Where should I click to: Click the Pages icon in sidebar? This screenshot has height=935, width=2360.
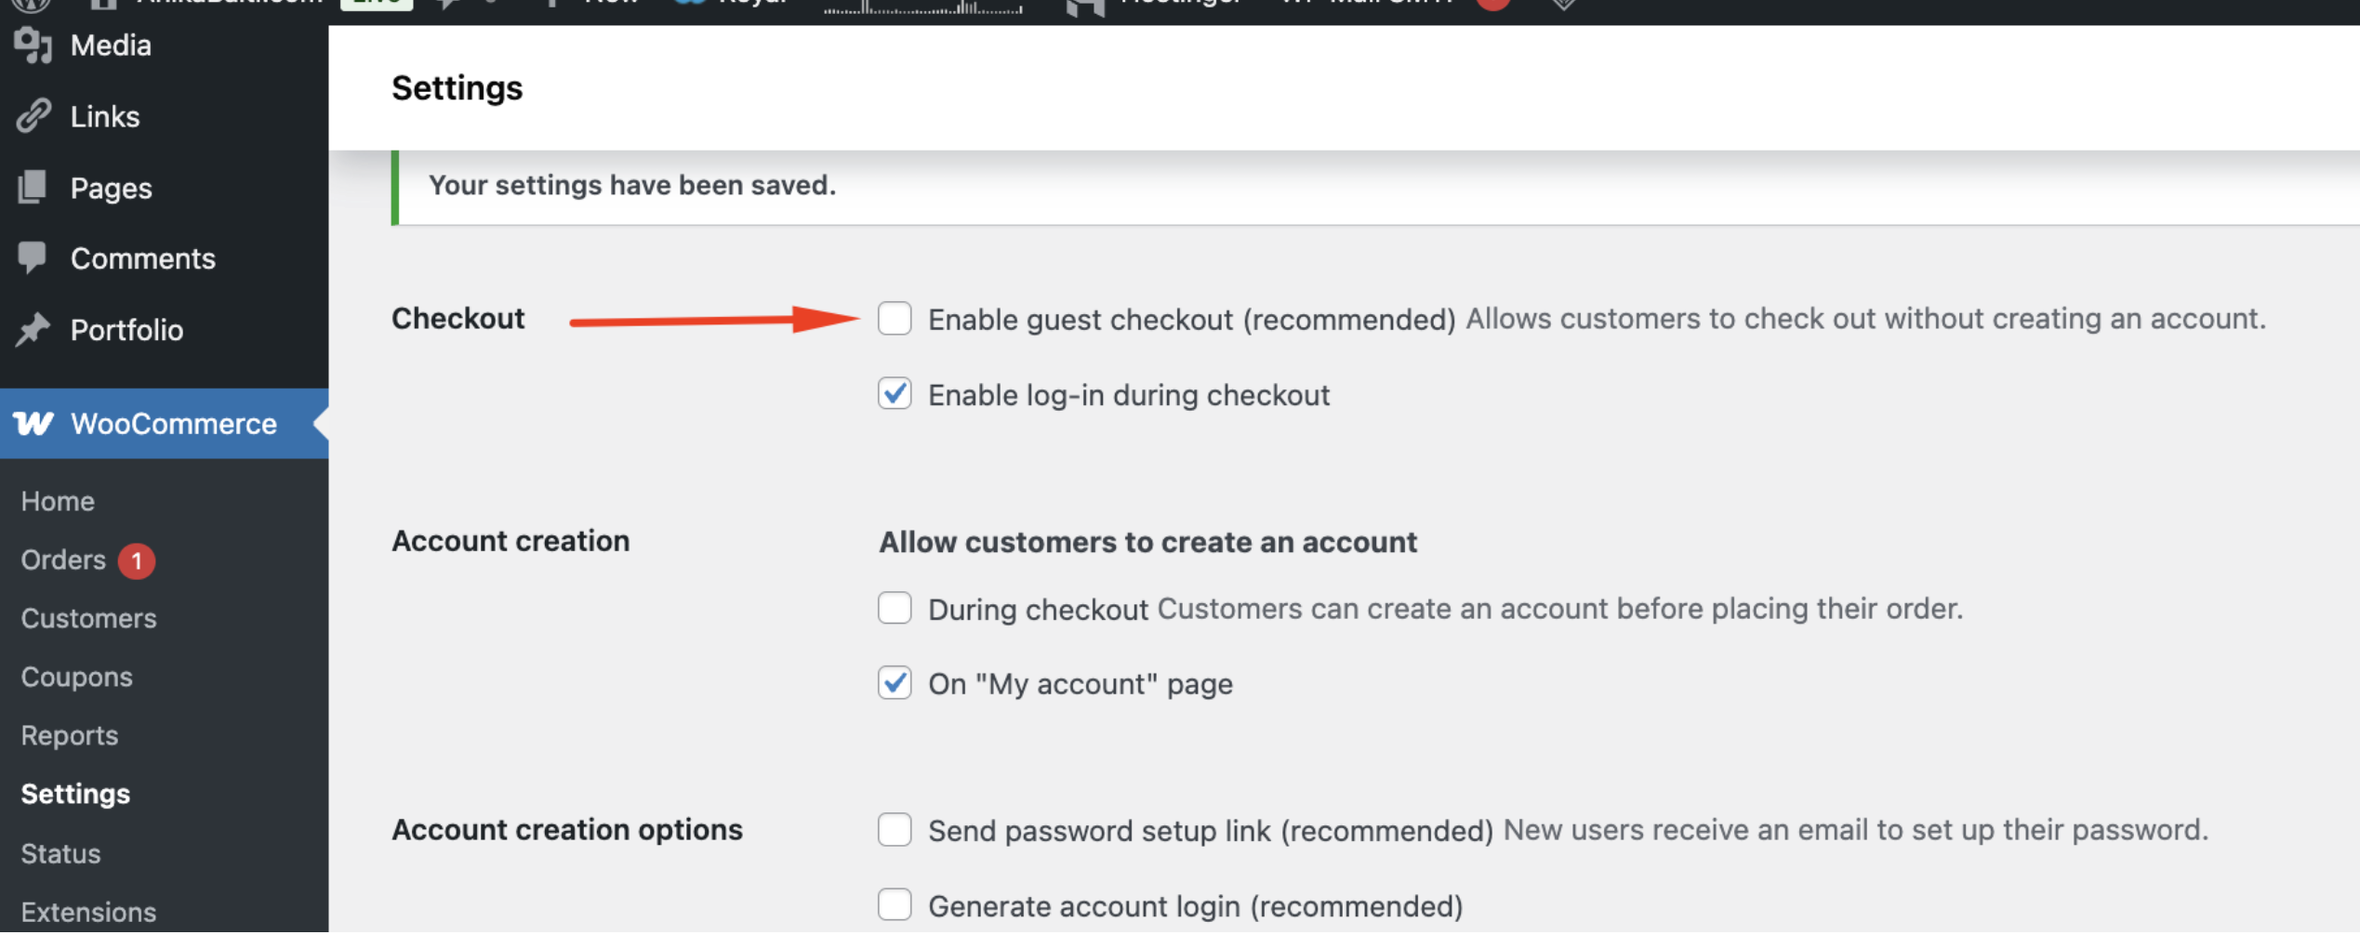pyautogui.click(x=33, y=187)
